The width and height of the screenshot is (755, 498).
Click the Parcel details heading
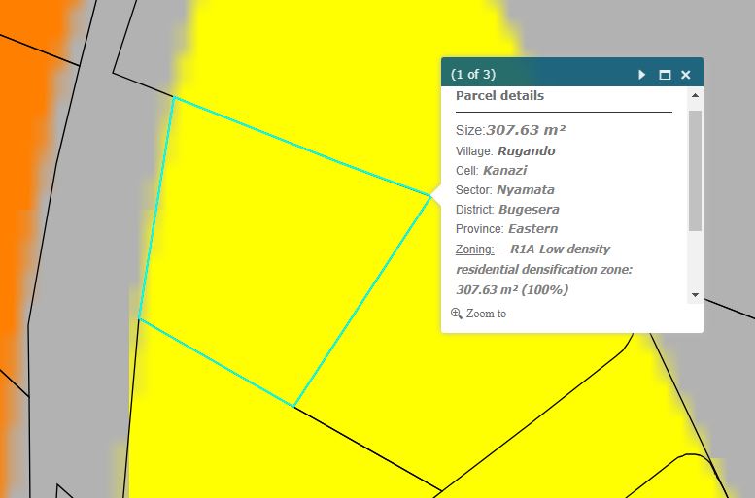499,96
